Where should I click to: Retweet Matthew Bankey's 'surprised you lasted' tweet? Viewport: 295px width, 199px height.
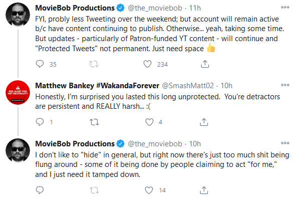94,122
